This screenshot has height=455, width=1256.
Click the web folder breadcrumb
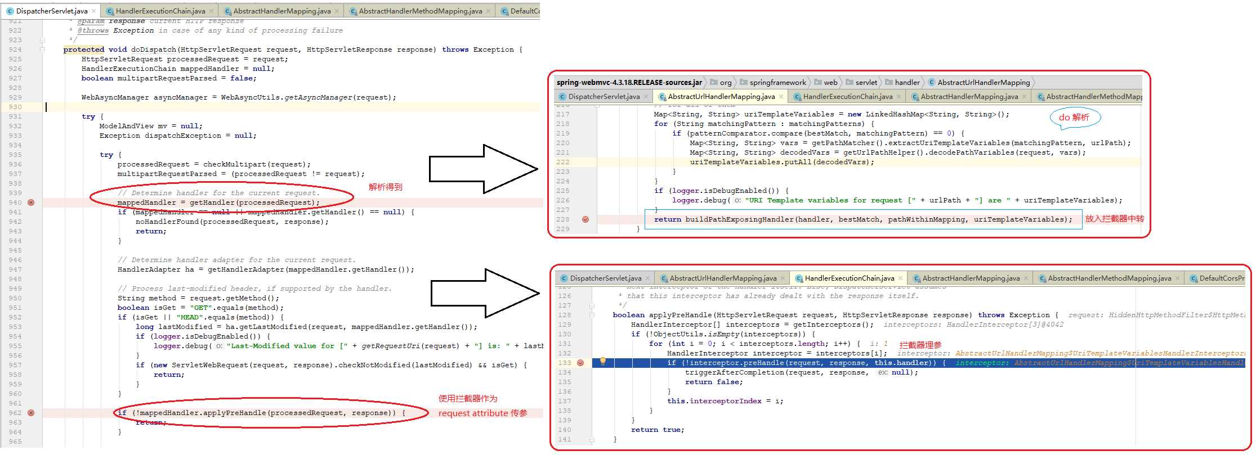tap(825, 83)
